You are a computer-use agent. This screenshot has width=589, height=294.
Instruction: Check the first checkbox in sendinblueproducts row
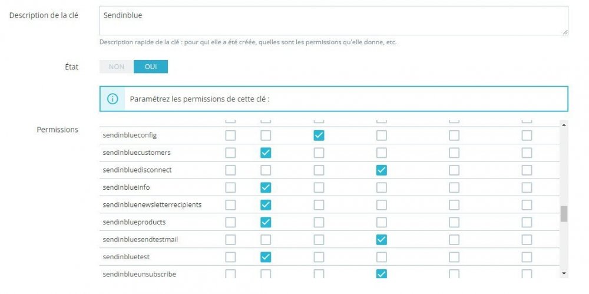coord(230,222)
